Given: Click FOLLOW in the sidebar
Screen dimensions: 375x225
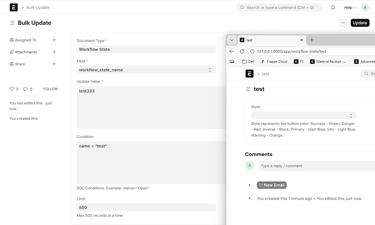Looking at the screenshot, I should (x=51, y=89).
